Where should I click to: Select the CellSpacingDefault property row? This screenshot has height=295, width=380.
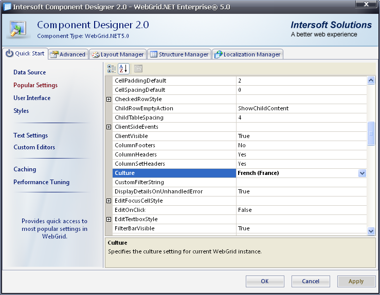click(240, 90)
